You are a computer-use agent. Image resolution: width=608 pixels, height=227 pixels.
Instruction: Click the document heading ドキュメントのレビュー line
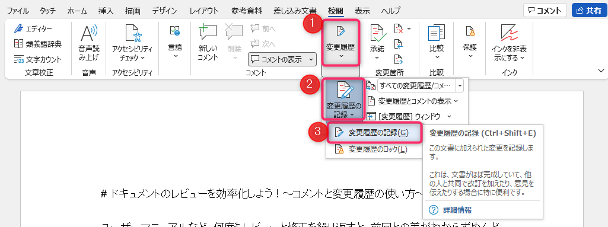pyautogui.click(x=262, y=193)
